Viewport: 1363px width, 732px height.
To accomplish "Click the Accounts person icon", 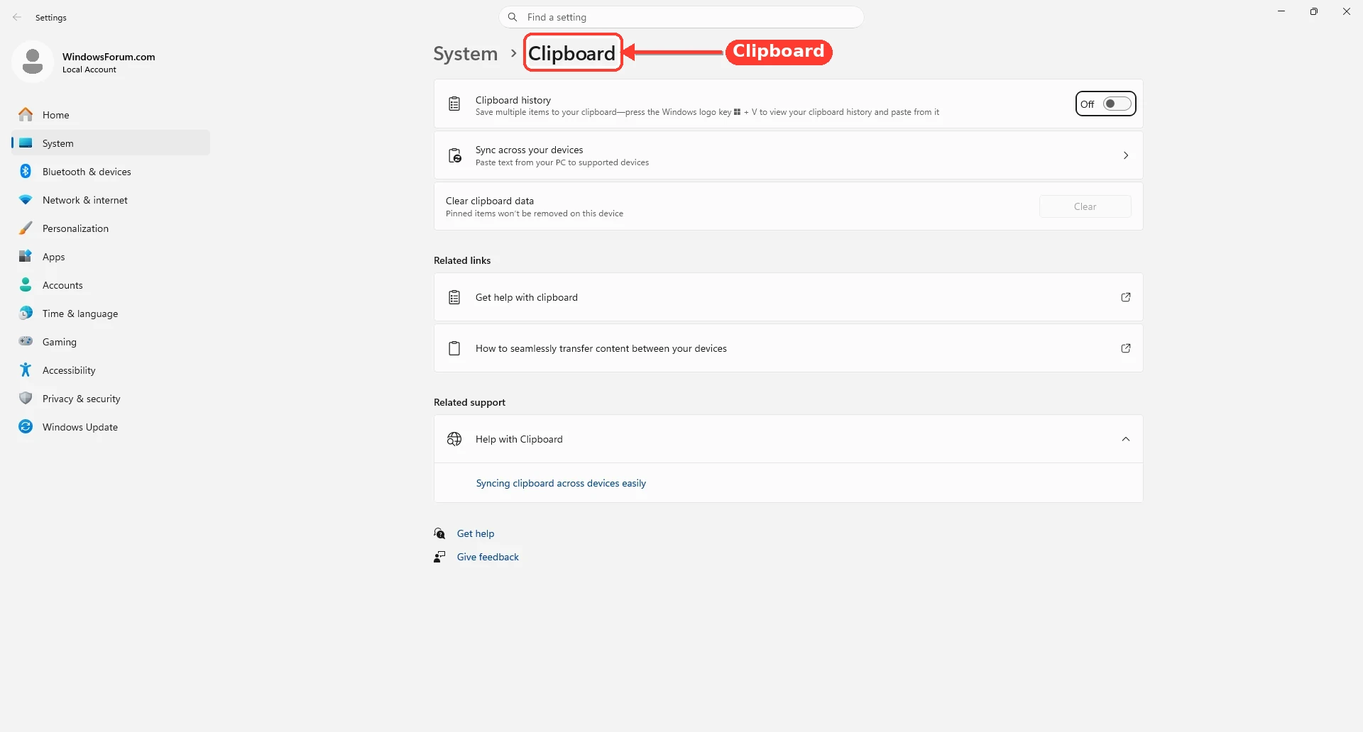I will pos(26,284).
